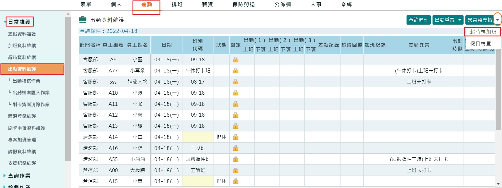Click the lock icon in A11 小咖 row
This screenshot has height=188, width=502.
click(235, 104)
